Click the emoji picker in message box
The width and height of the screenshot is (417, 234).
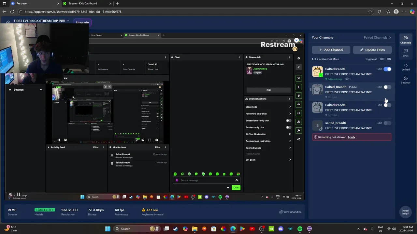[237, 180]
